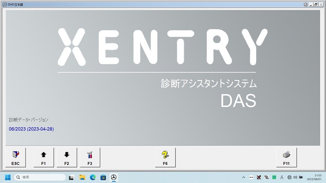Click the DAS 日本語 window title
326x183 pixels.
[16, 5]
